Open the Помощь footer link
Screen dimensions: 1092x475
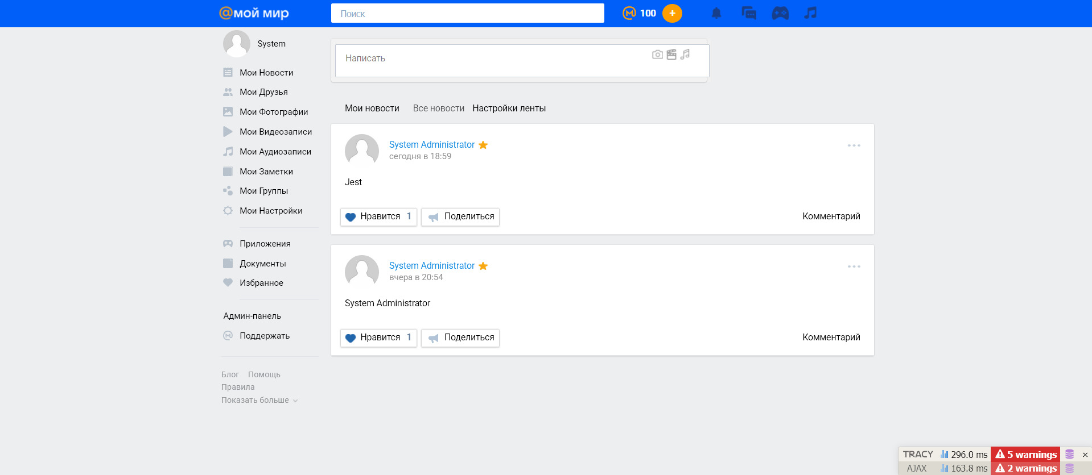point(264,374)
